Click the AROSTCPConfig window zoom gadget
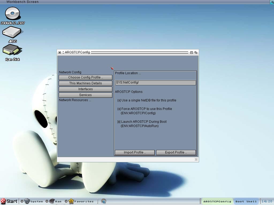274x205 pixels. click(x=192, y=53)
